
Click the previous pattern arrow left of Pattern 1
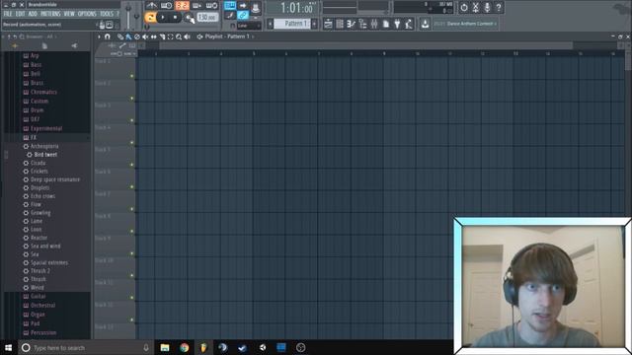pos(270,24)
